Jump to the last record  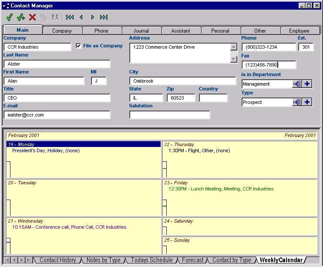104,17
